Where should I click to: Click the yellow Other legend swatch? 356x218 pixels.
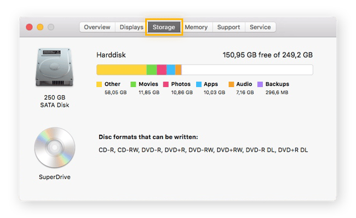point(99,84)
